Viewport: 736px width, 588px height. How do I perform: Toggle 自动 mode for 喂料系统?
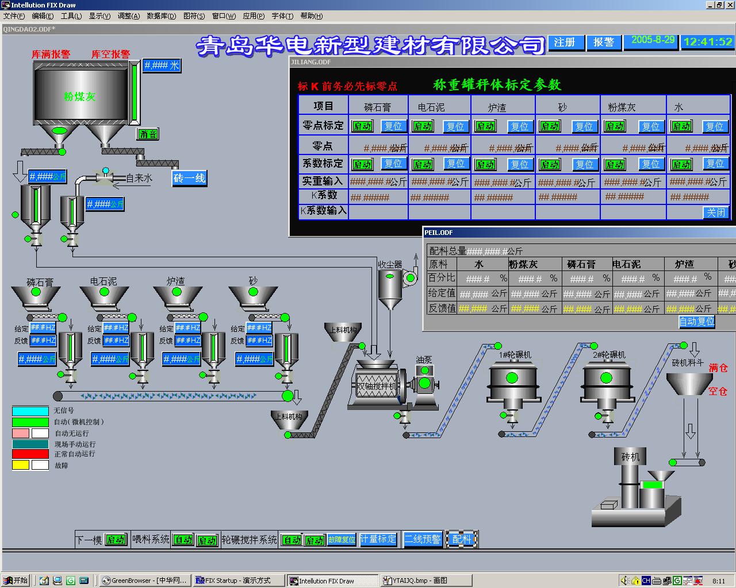(x=183, y=540)
